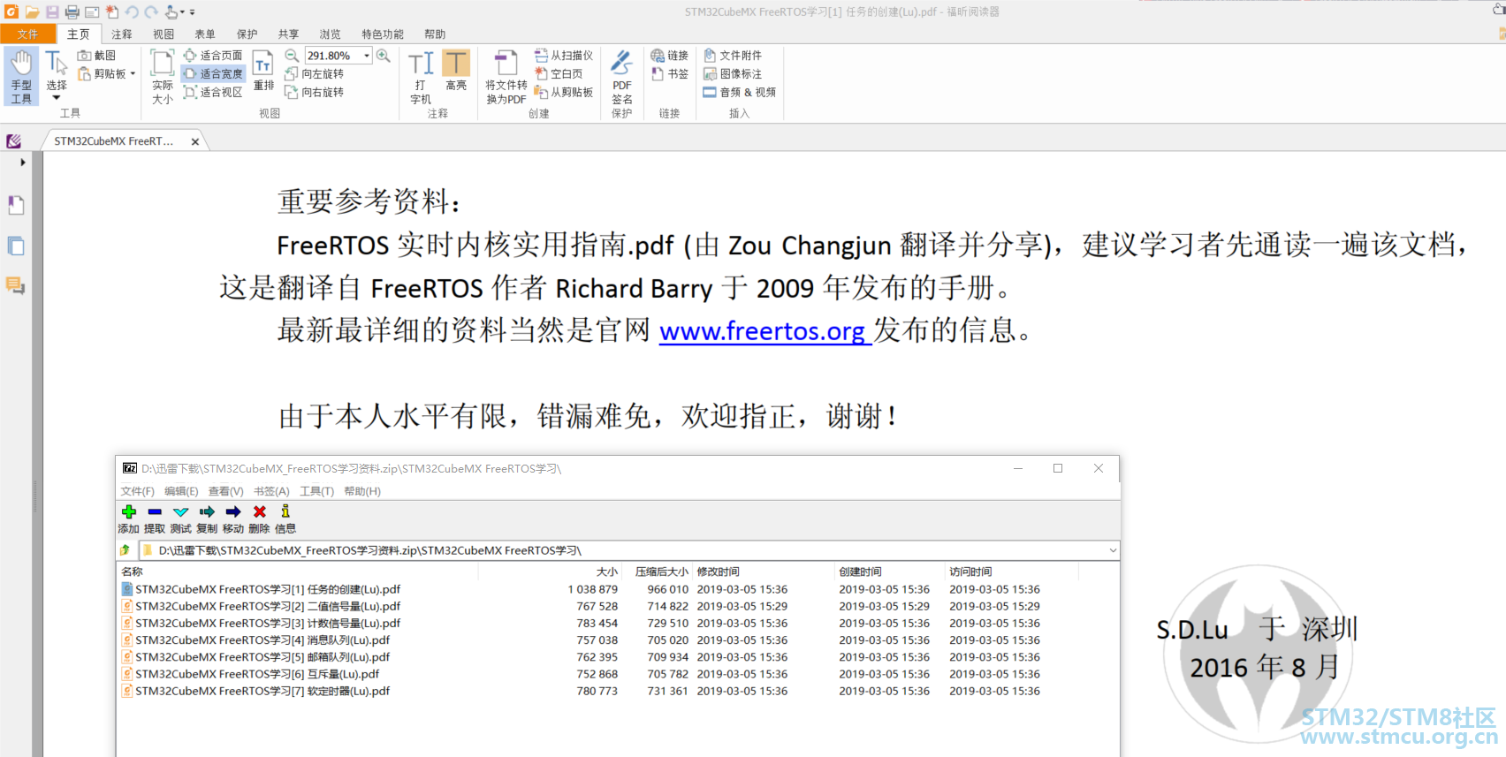
Task: Open 7-Zip 文件(F) menu
Action: pos(138,491)
